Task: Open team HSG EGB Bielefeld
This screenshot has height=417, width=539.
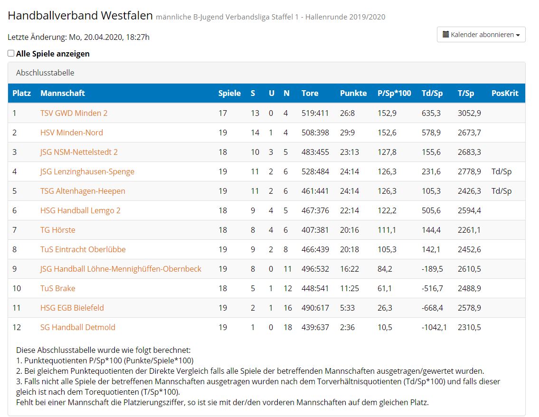Action: coord(72,308)
